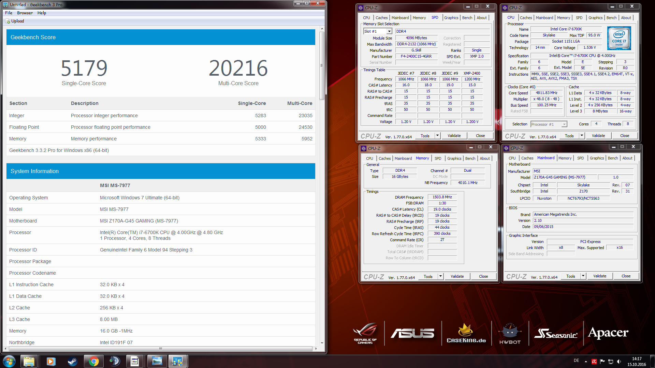The image size is (655, 368).
Task: Switch to Bench tab in CPU window
Action: (x=611, y=18)
